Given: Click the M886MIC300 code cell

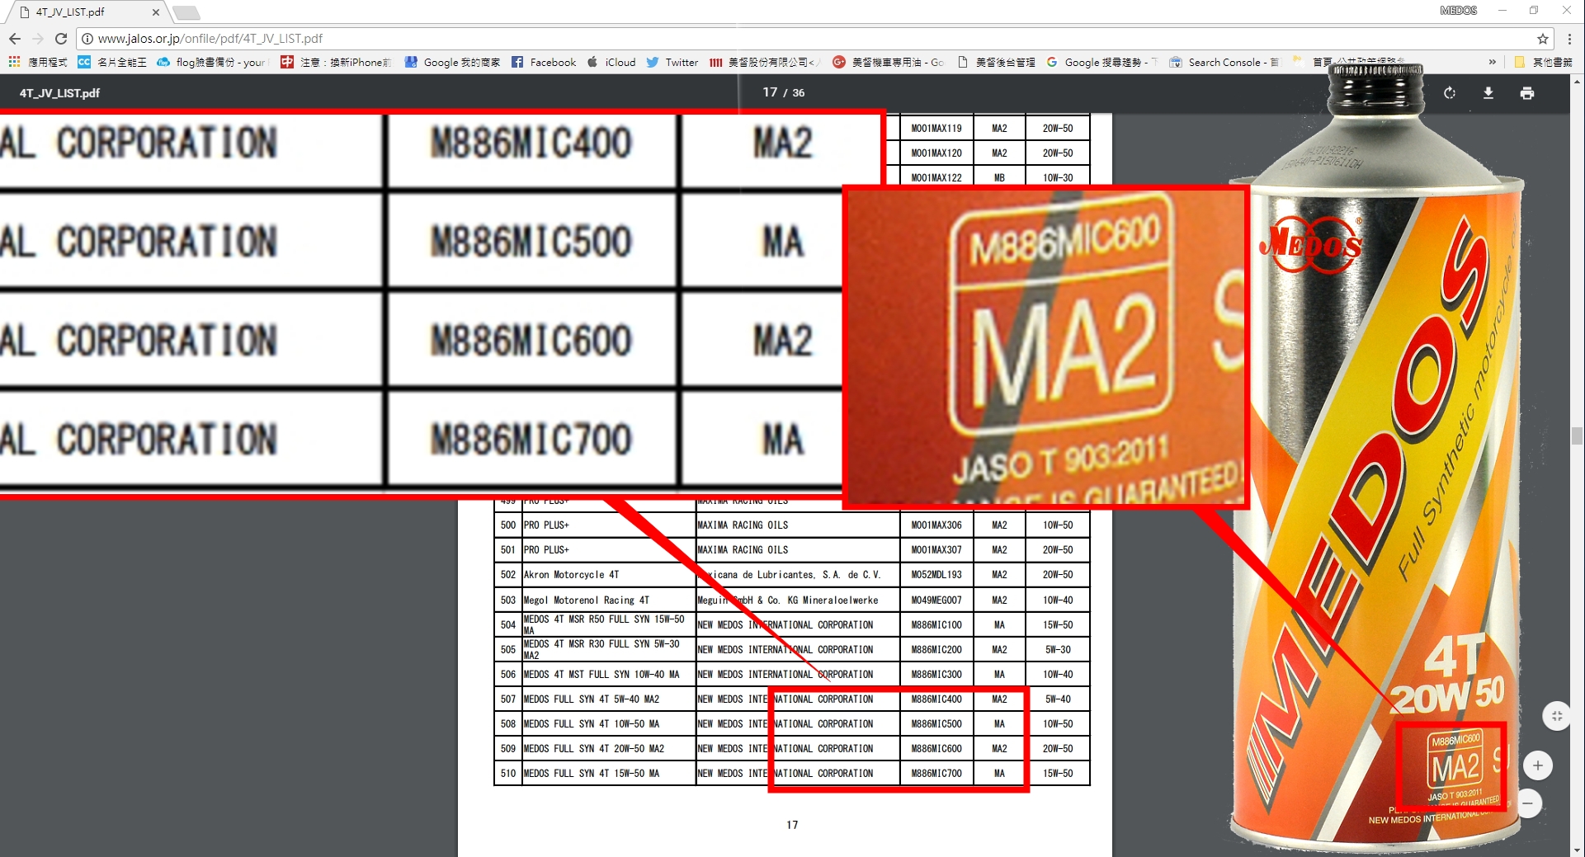Looking at the screenshot, I should (936, 675).
